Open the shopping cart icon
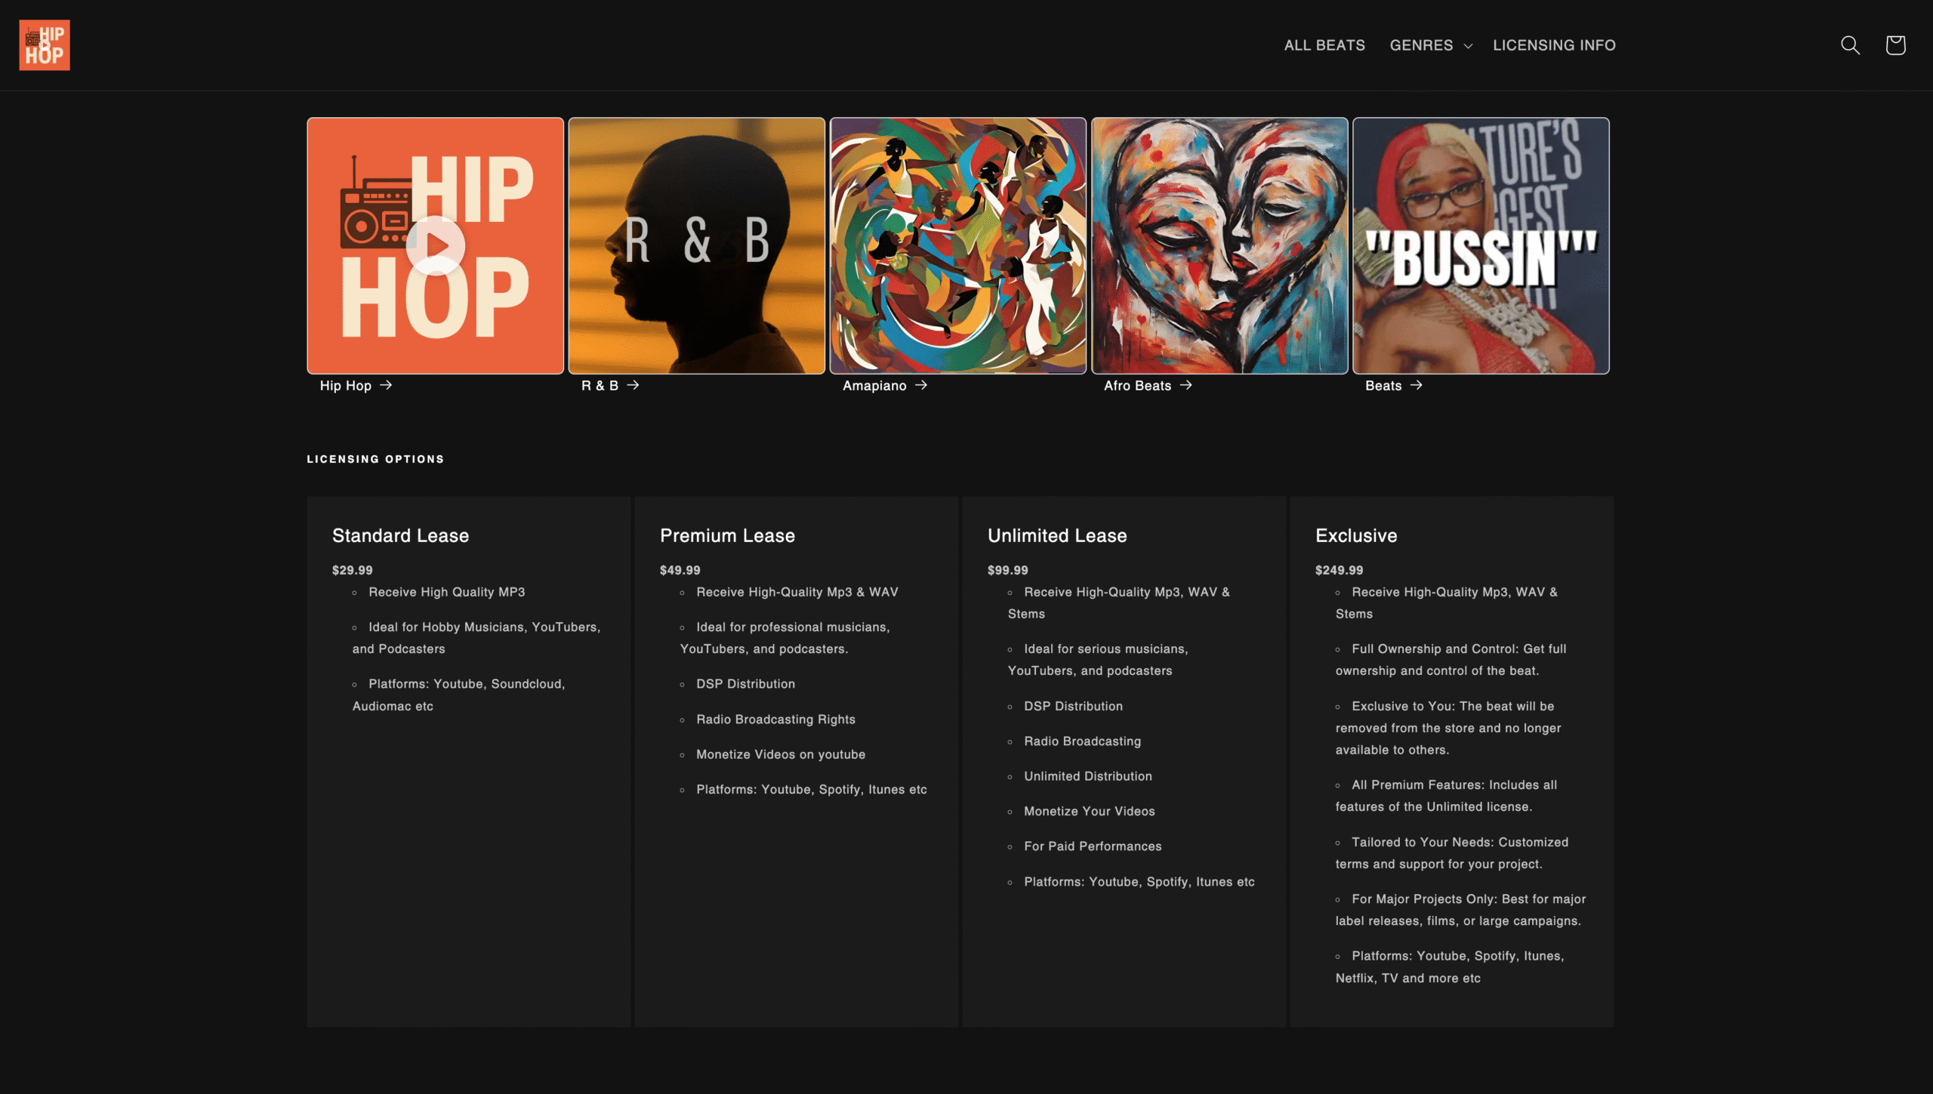The height and width of the screenshot is (1094, 1933). coord(1895,45)
